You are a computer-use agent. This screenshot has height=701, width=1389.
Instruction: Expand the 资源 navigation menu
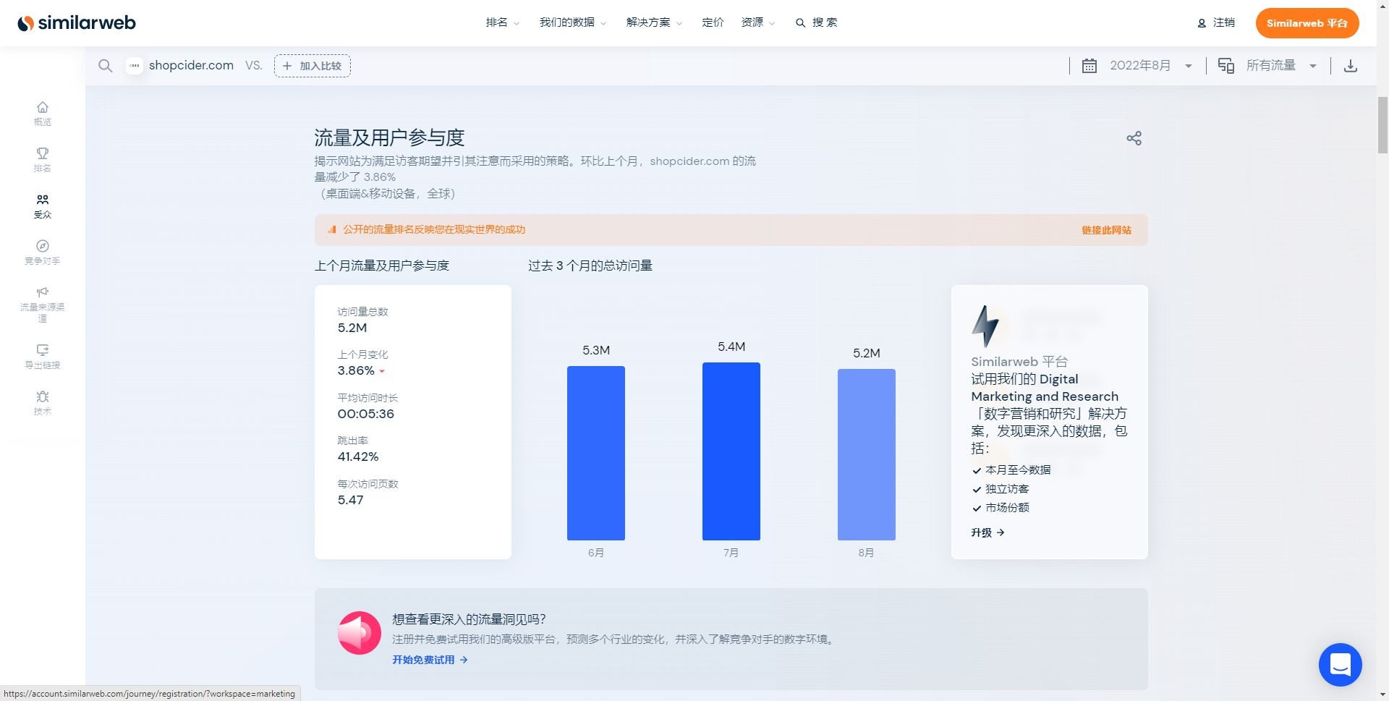[x=757, y=23]
